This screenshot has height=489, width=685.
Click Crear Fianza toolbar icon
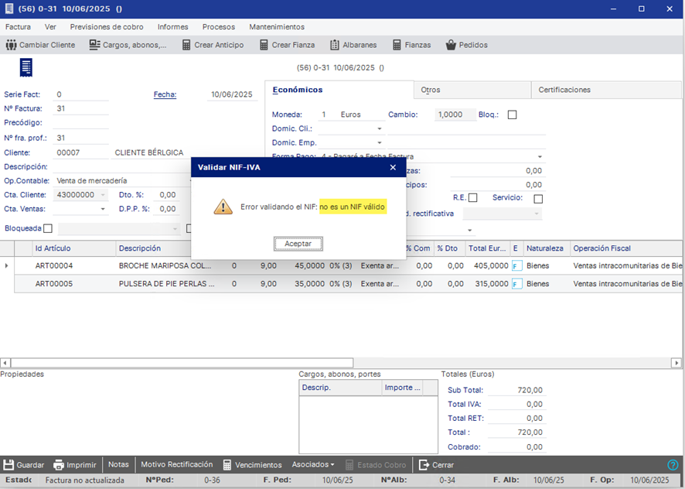pos(264,45)
